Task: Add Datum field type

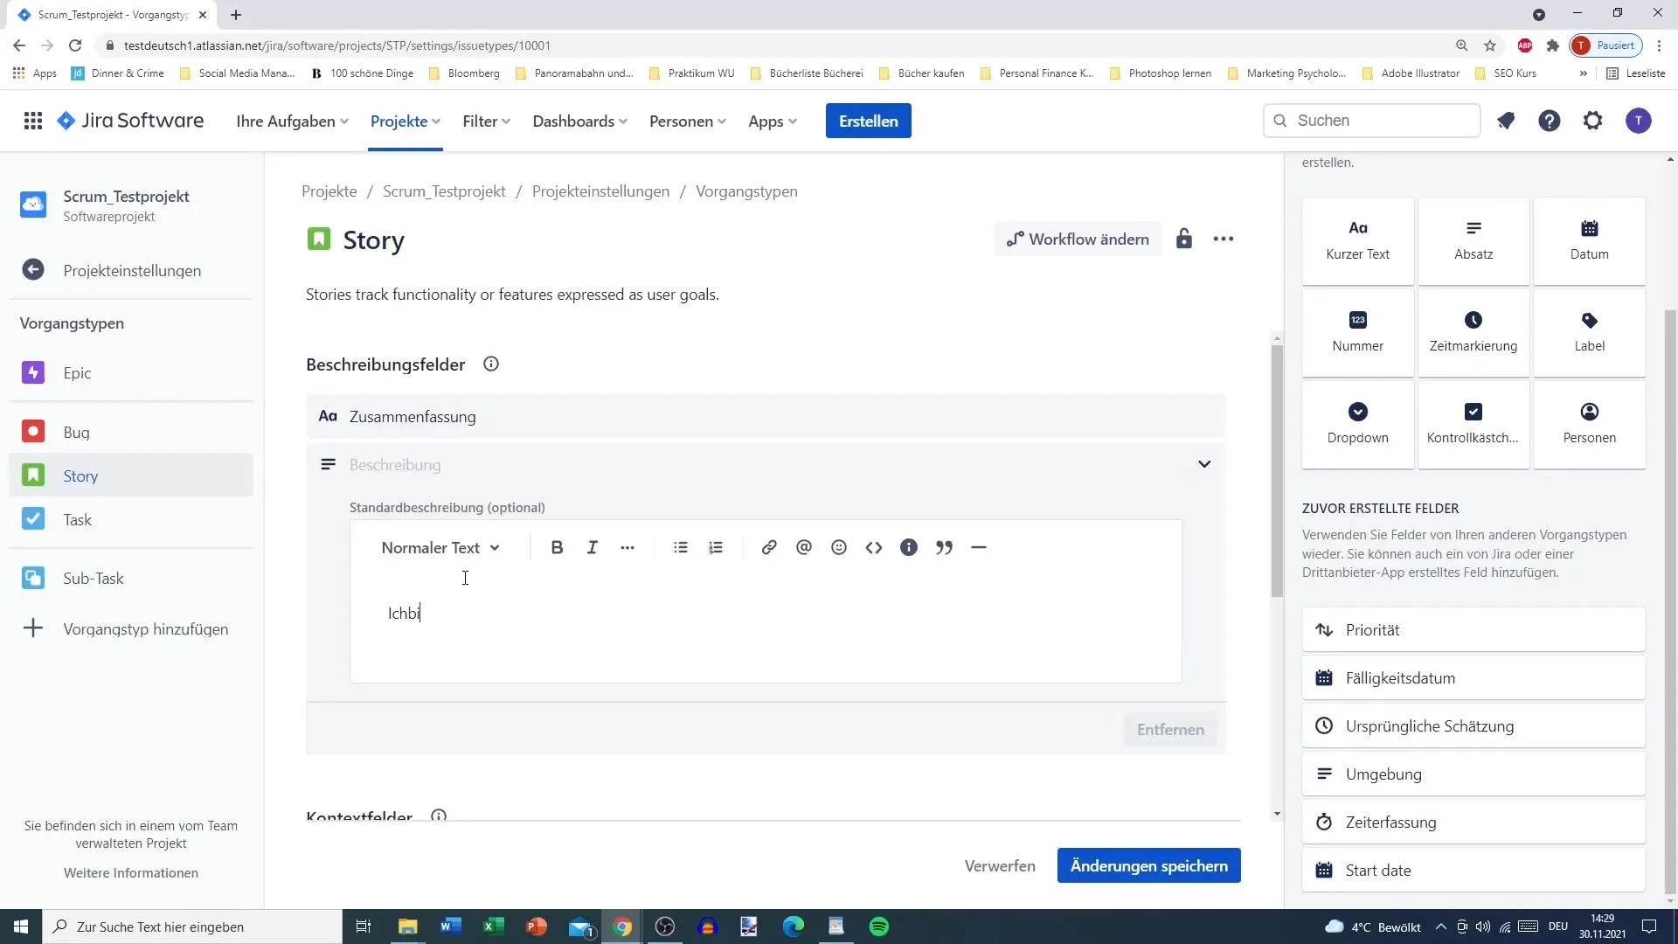Action: point(1589,240)
